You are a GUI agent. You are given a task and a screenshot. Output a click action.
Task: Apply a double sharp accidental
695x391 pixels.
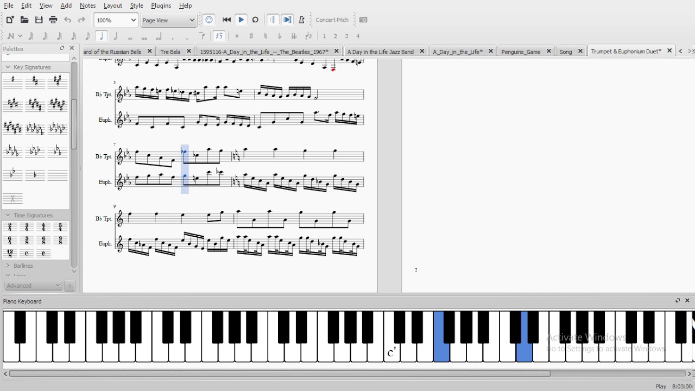tap(237, 36)
